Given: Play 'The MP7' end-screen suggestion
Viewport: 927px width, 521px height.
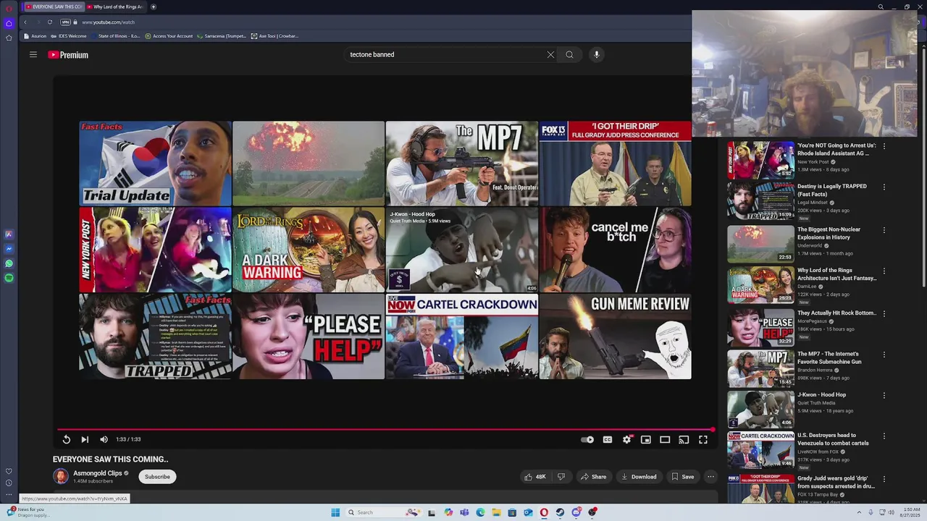Looking at the screenshot, I should pos(461,164).
